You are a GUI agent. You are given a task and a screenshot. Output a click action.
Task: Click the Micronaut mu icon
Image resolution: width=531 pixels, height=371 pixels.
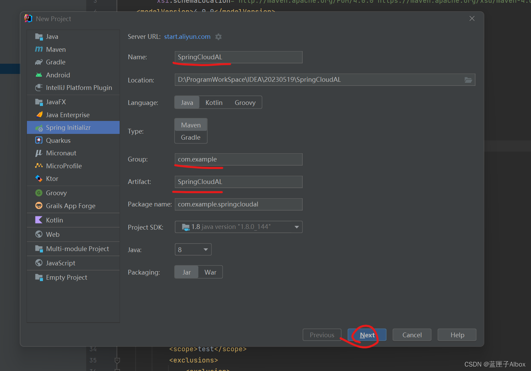pyautogui.click(x=39, y=153)
